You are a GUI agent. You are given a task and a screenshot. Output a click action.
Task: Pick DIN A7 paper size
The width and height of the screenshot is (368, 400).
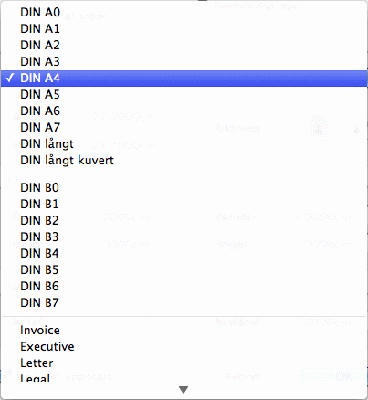pyautogui.click(x=184, y=128)
